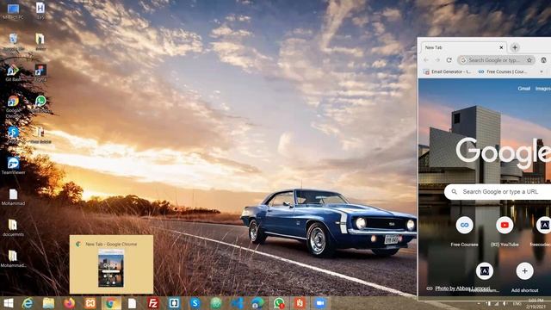Click the Chrome address bar
This screenshot has height=310, width=551.
(496, 60)
